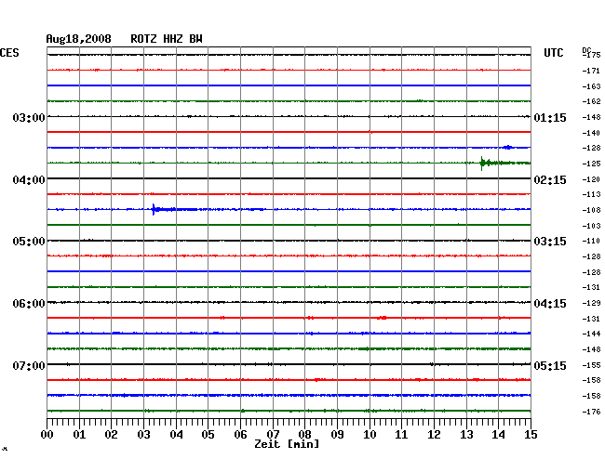Select the '03:15' UTC time label

click(x=550, y=242)
